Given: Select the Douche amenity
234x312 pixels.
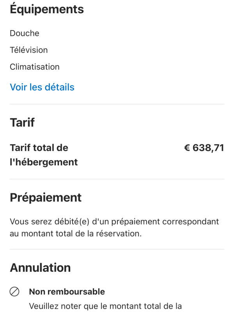Looking at the screenshot, I should coord(25,33).
